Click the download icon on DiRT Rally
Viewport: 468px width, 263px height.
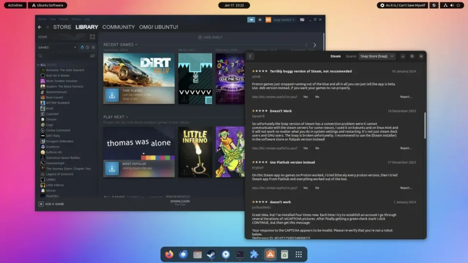[112, 95]
